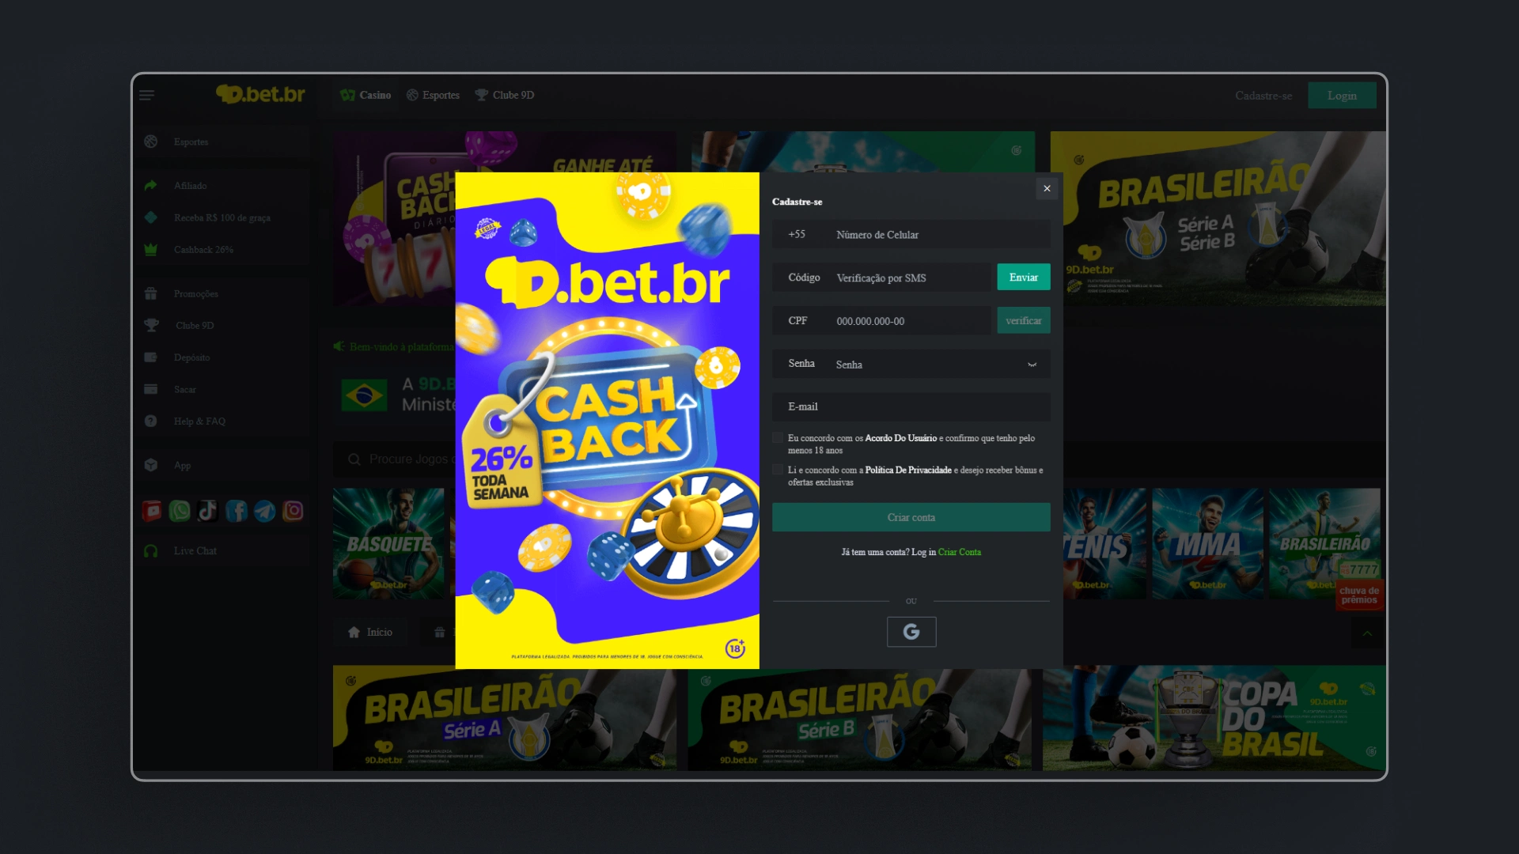Open the Esportes tab in the header
Screen dimensions: 1519x854
(433, 95)
